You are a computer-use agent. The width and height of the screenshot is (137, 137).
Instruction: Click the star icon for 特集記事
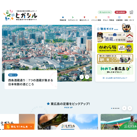(x=63, y=17)
